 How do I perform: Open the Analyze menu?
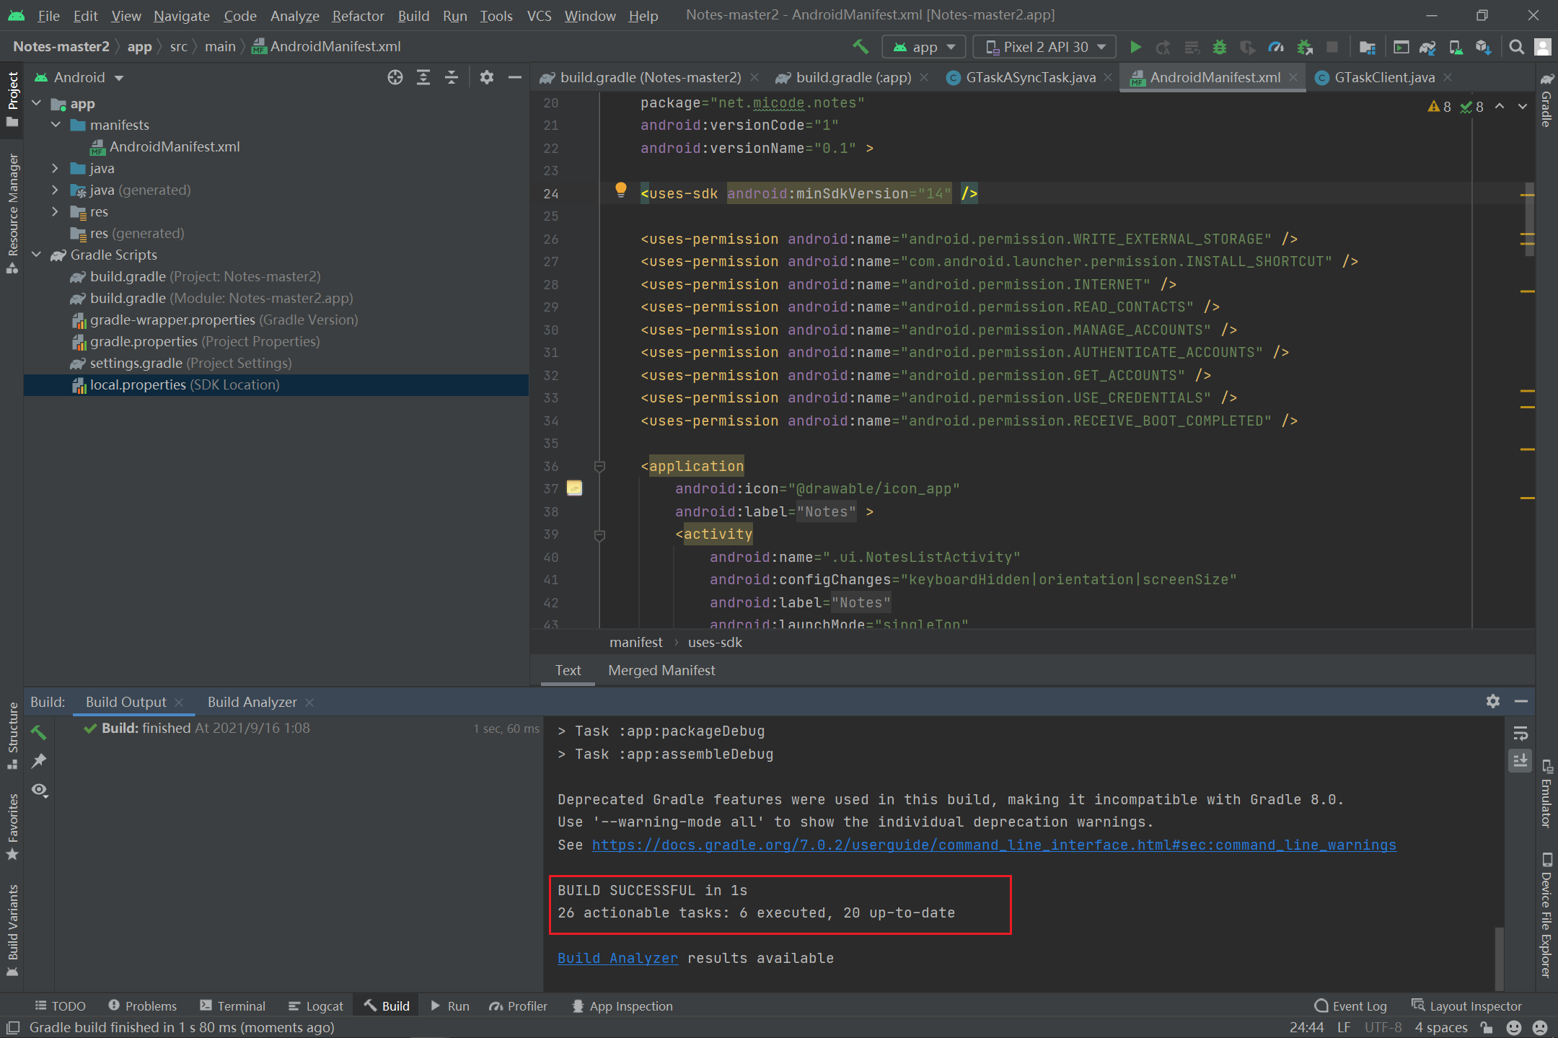click(x=294, y=15)
